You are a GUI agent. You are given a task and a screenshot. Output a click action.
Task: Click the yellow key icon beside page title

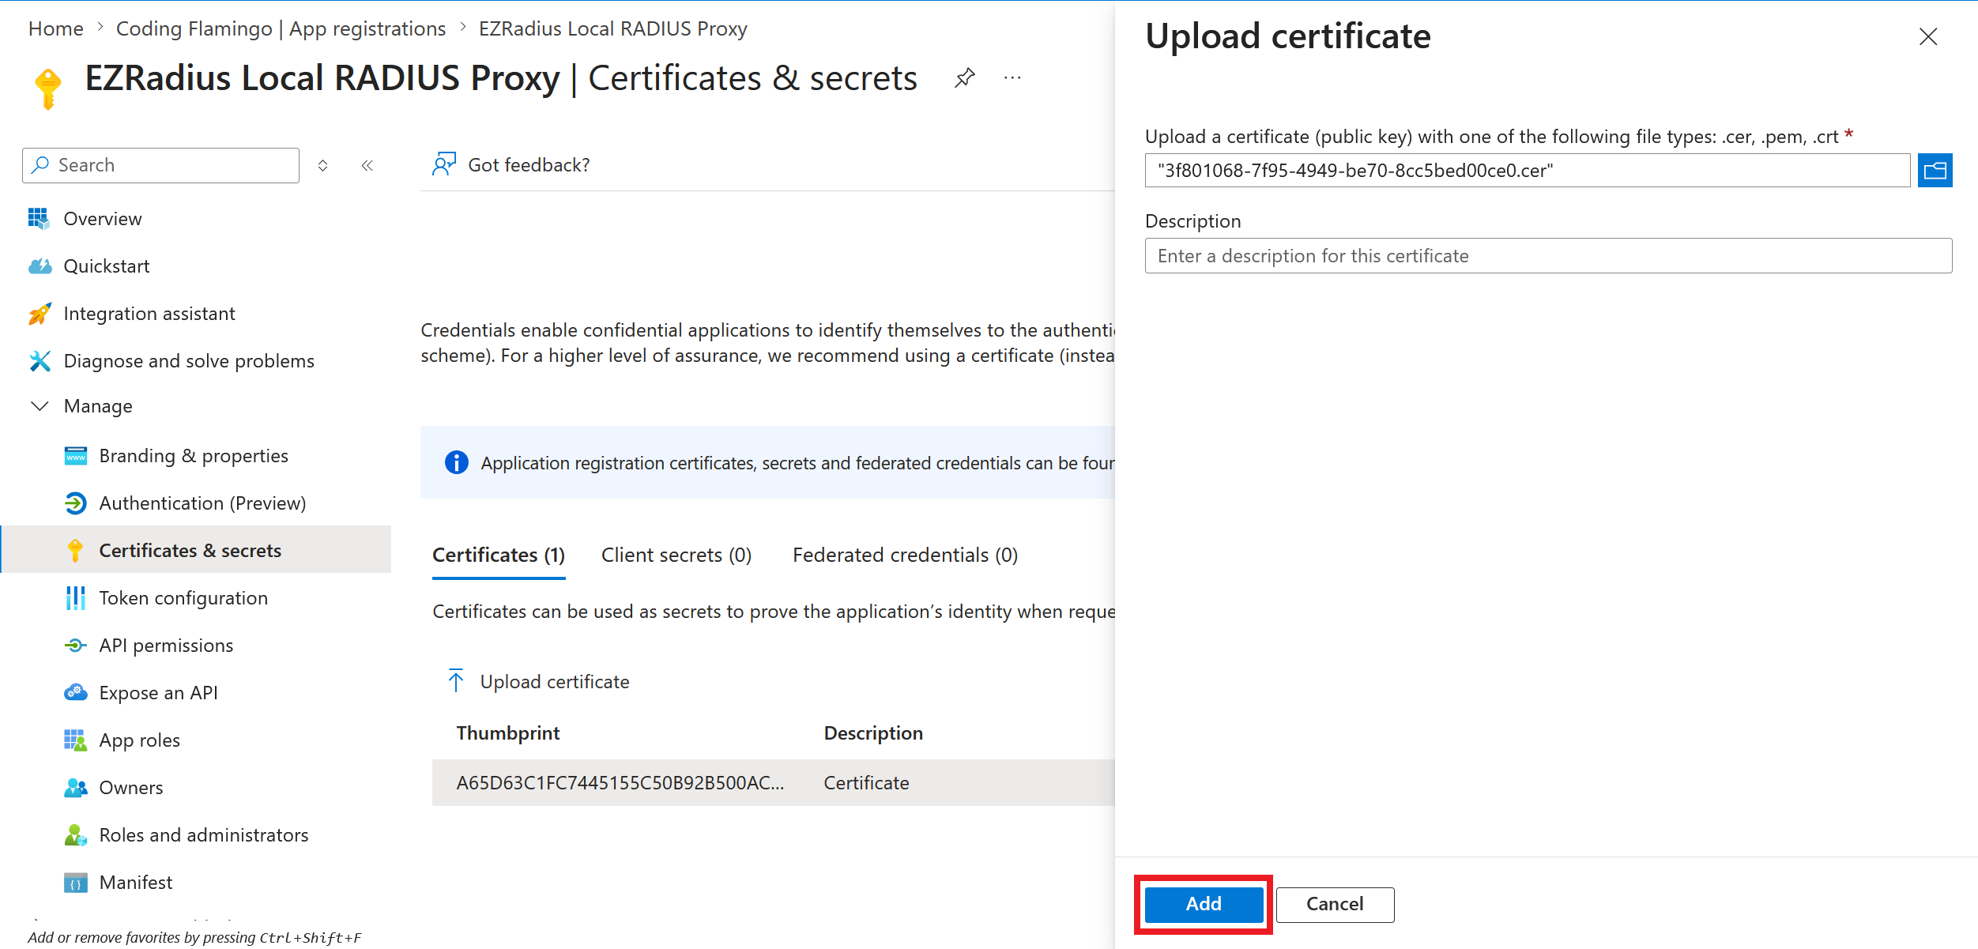point(48,88)
